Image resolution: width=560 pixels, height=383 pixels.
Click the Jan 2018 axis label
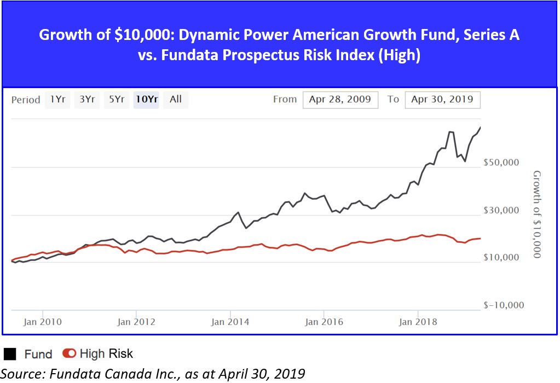pos(418,322)
